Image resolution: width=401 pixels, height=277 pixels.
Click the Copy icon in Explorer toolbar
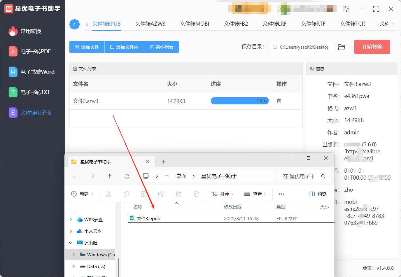pos(126,194)
